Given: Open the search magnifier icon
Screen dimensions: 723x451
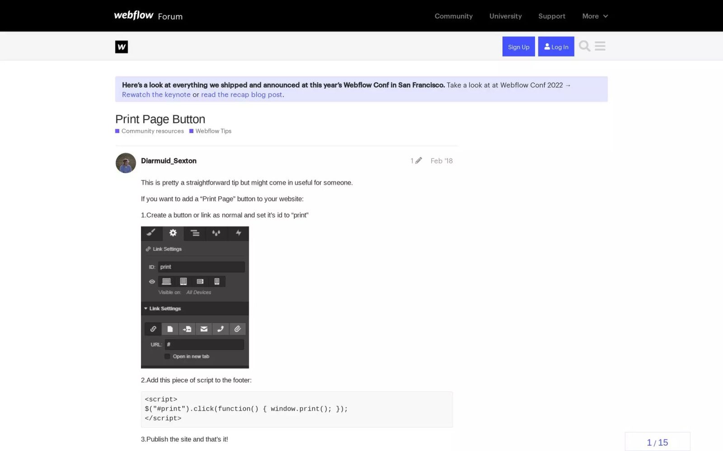Looking at the screenshot, I should pos(584,46).
